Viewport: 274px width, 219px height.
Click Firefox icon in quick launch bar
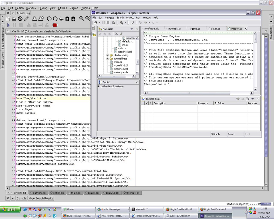[40, 209]
